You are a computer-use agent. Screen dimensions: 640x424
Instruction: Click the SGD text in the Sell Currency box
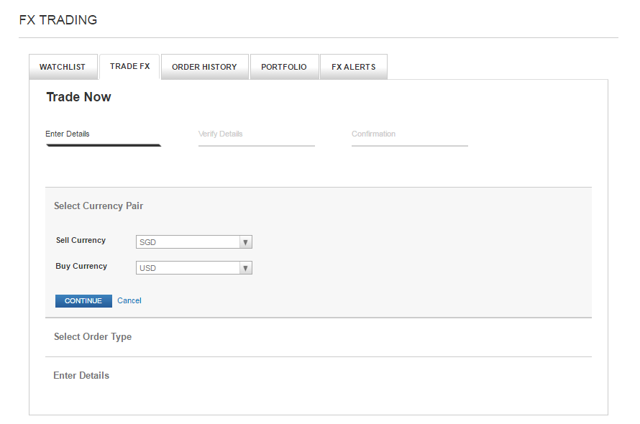pyautogui.click(x=148, y=243)
